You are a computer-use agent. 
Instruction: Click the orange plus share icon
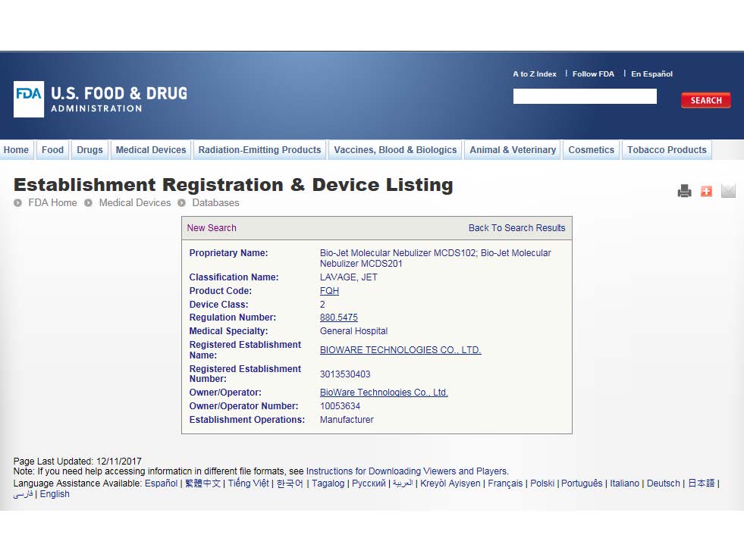[x=706, y=191]
